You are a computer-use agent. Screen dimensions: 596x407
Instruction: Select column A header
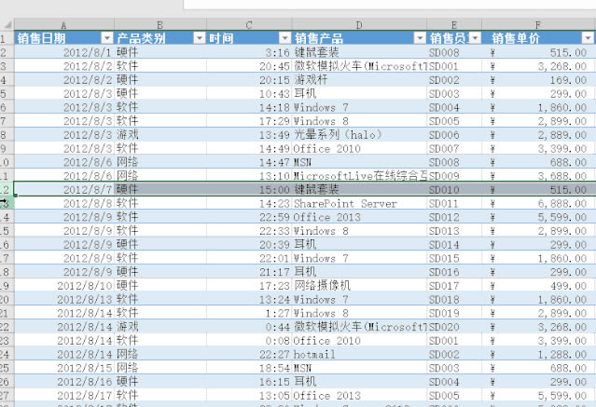[63, 25]
